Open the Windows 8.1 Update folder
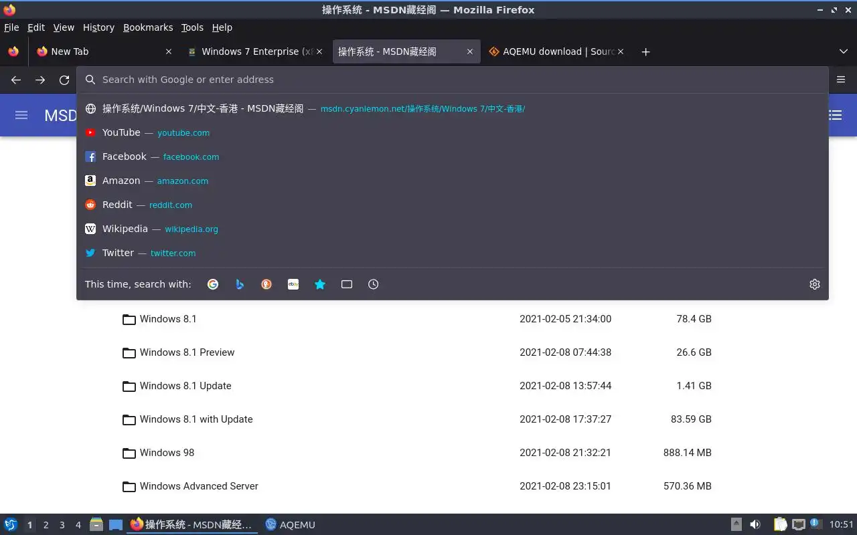 point(185,386)
